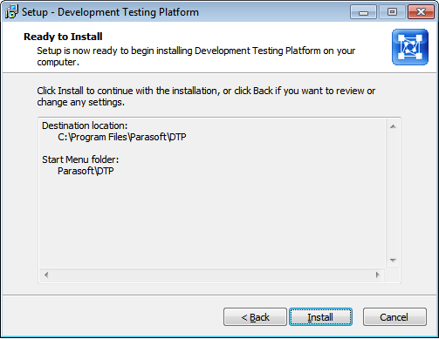Click the vertical scrollbar track in summary box
This screenshot has width=439, height=339.
(393, 193)
